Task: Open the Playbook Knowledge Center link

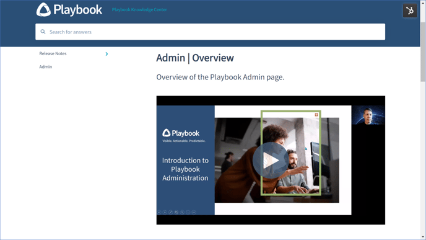Action: (139, 9)
